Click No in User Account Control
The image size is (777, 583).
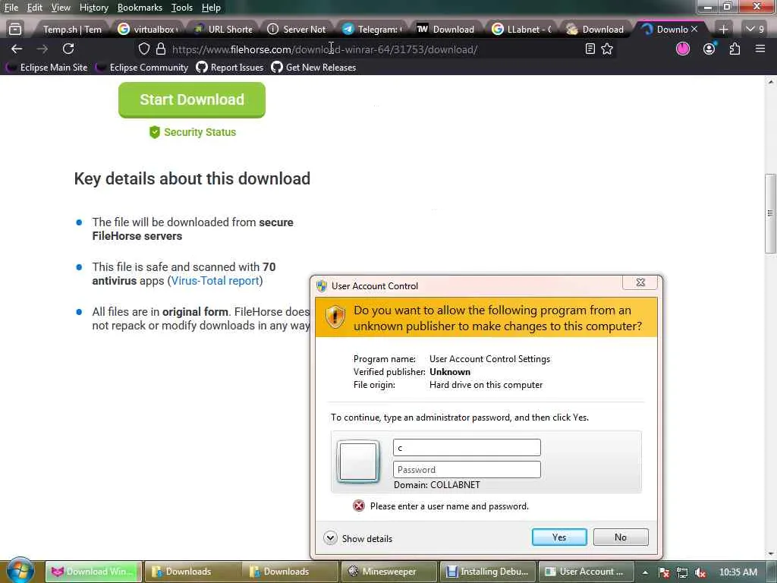(621, 537)
